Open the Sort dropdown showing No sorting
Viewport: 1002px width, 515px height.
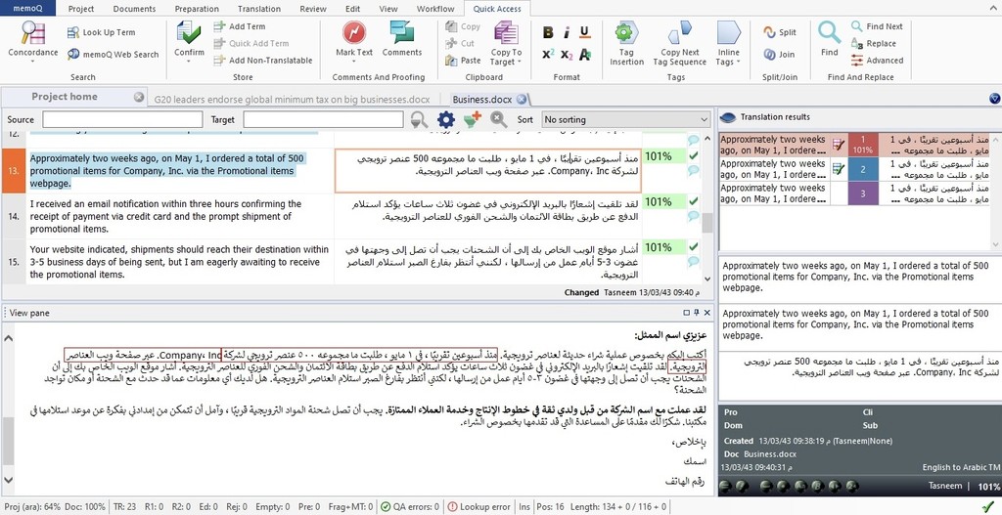(625, 119)
